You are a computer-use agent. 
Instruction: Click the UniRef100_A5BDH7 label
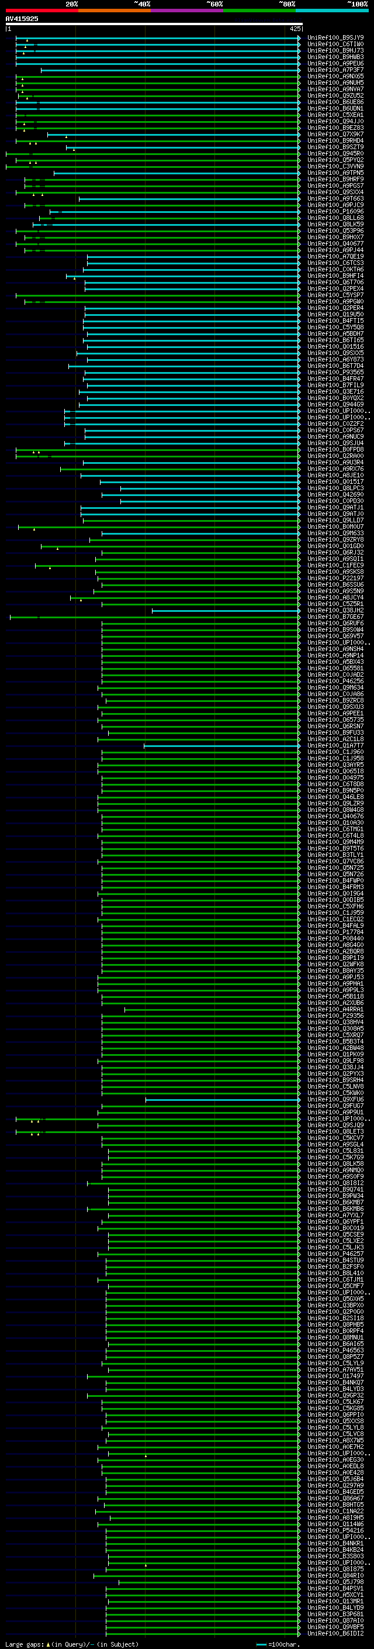(x=335, y=333)
